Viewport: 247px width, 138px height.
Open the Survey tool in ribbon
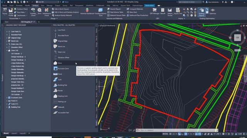[x=5, y=11]
